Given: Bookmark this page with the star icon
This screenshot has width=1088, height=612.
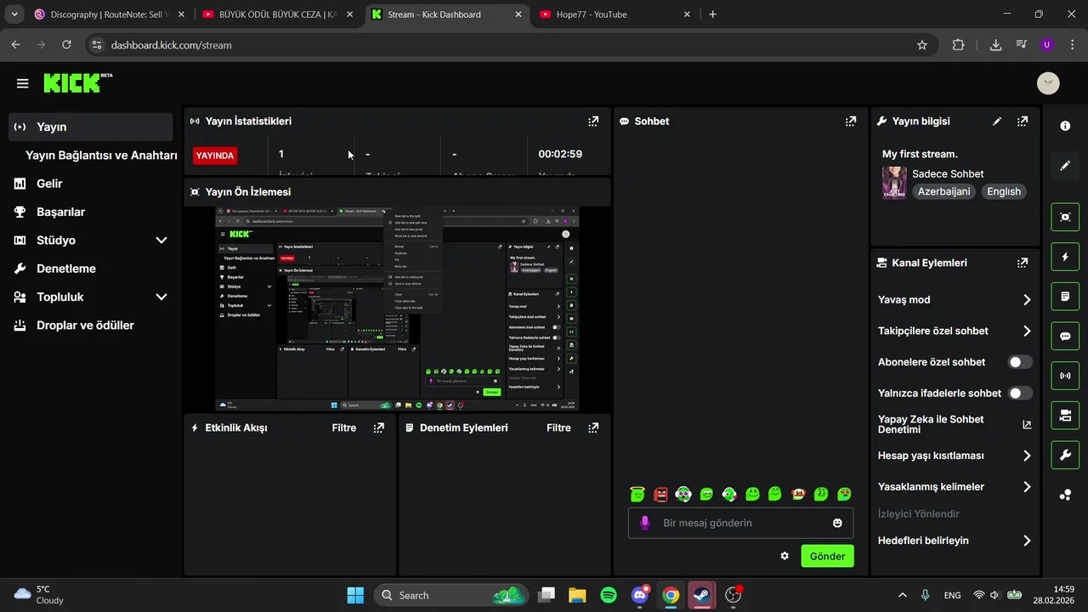Looking at the screenshot, I should [922, 45].
